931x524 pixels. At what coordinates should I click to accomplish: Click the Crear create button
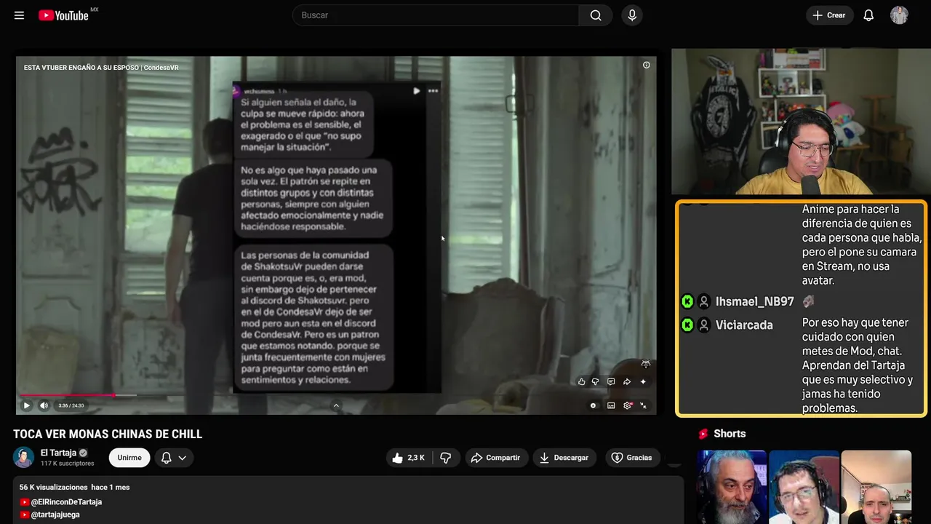tap(828, 15)
